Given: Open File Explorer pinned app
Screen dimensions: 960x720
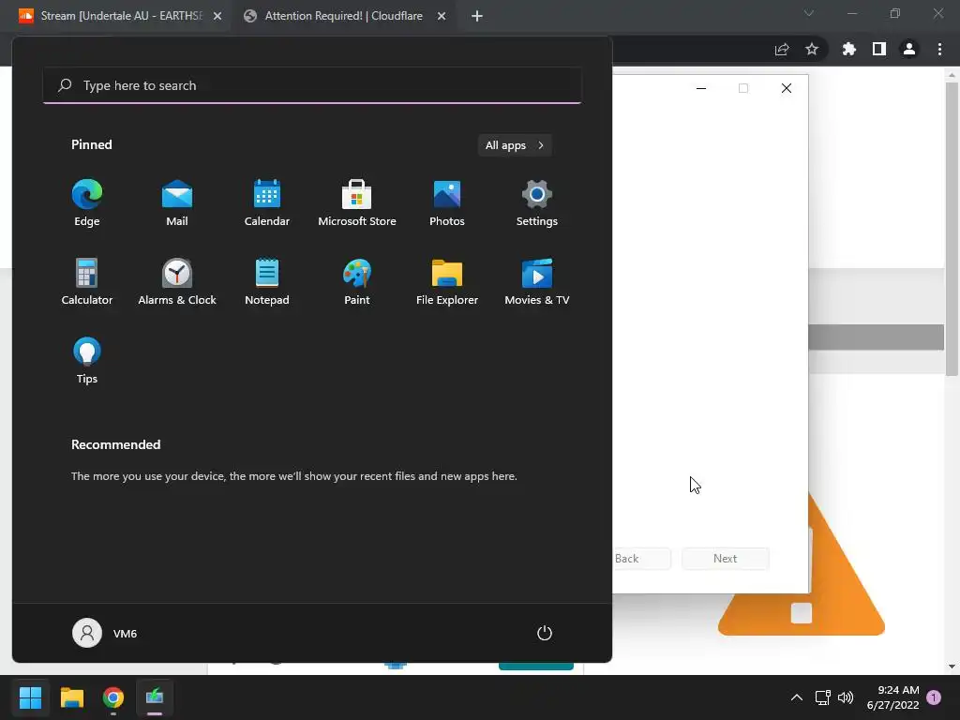Looking at the screenshot, I should coord(447,281).
